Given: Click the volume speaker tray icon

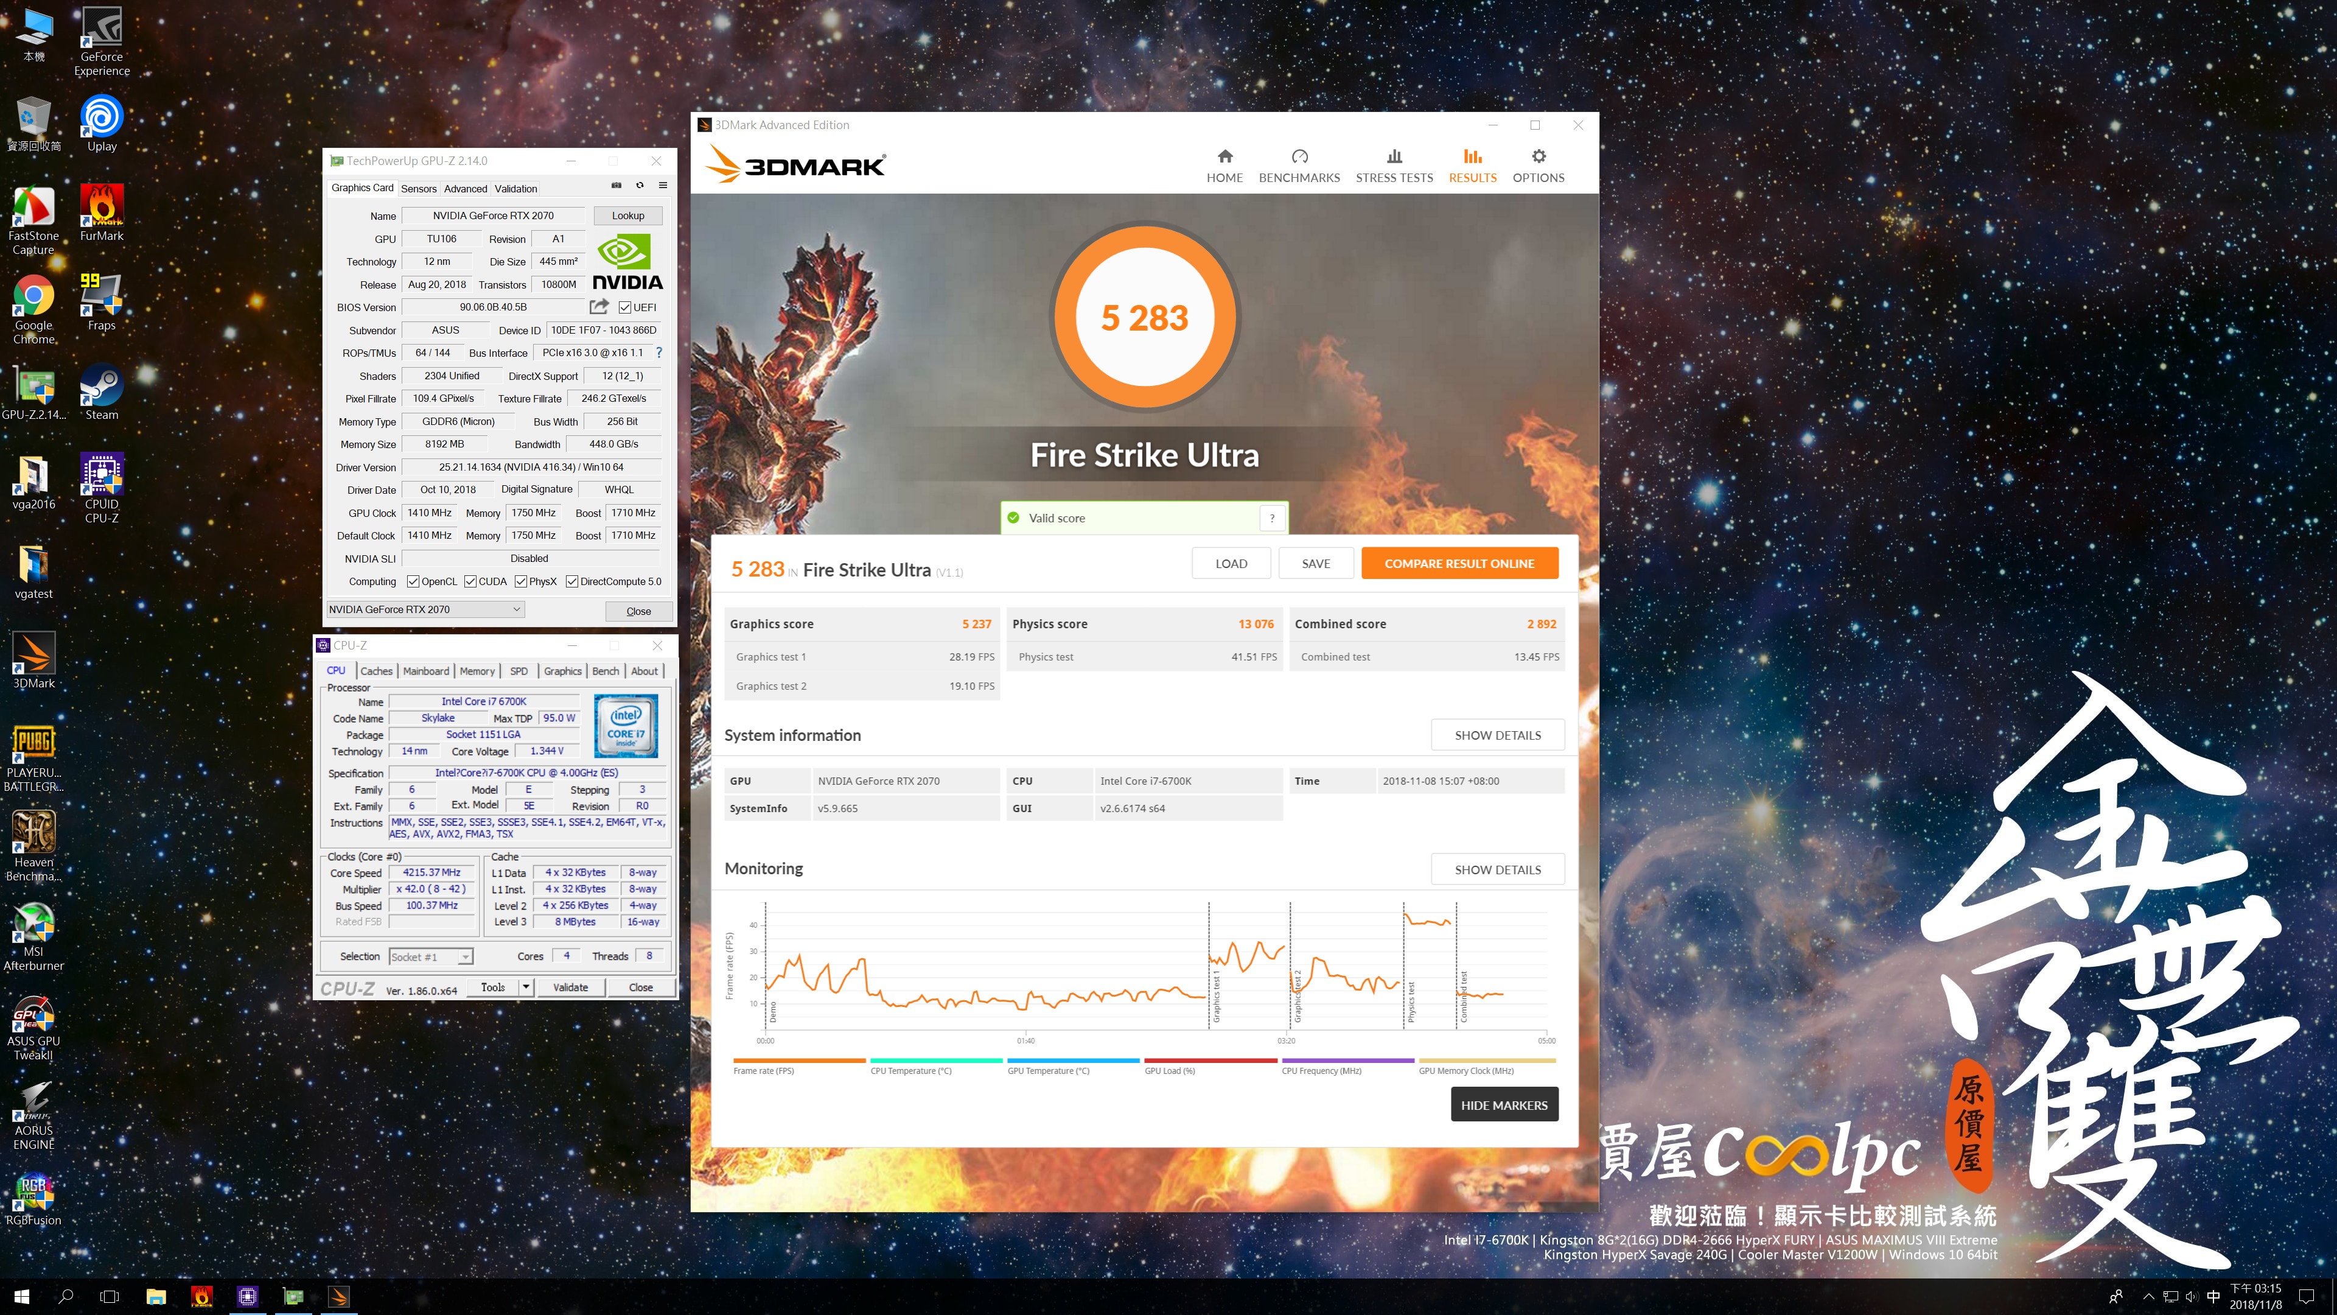Looking at the screenshot, I should 2191,1296.
